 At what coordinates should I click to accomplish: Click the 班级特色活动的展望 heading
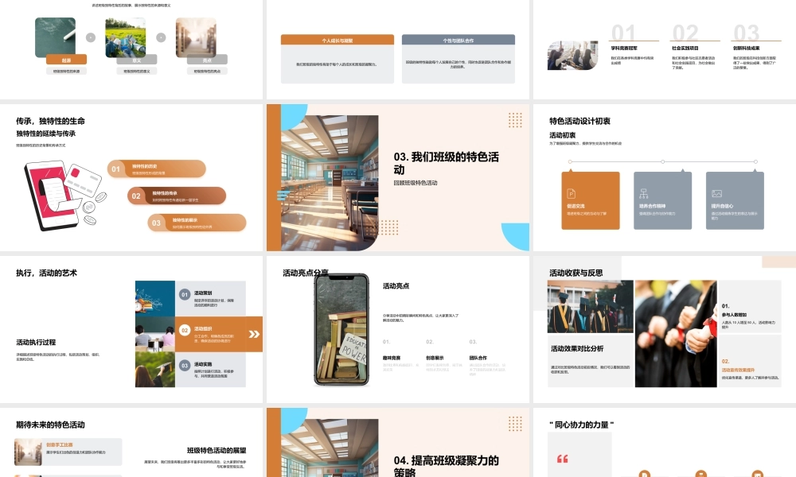[x=217, y=450]
